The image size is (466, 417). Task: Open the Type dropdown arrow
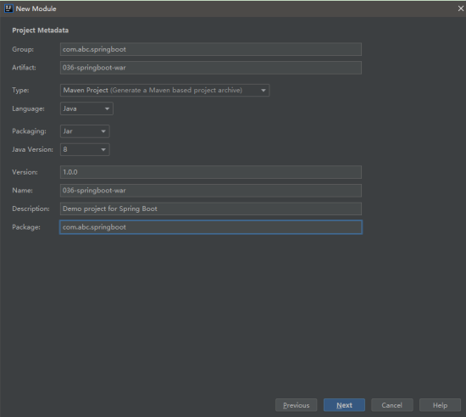(264, 91)
